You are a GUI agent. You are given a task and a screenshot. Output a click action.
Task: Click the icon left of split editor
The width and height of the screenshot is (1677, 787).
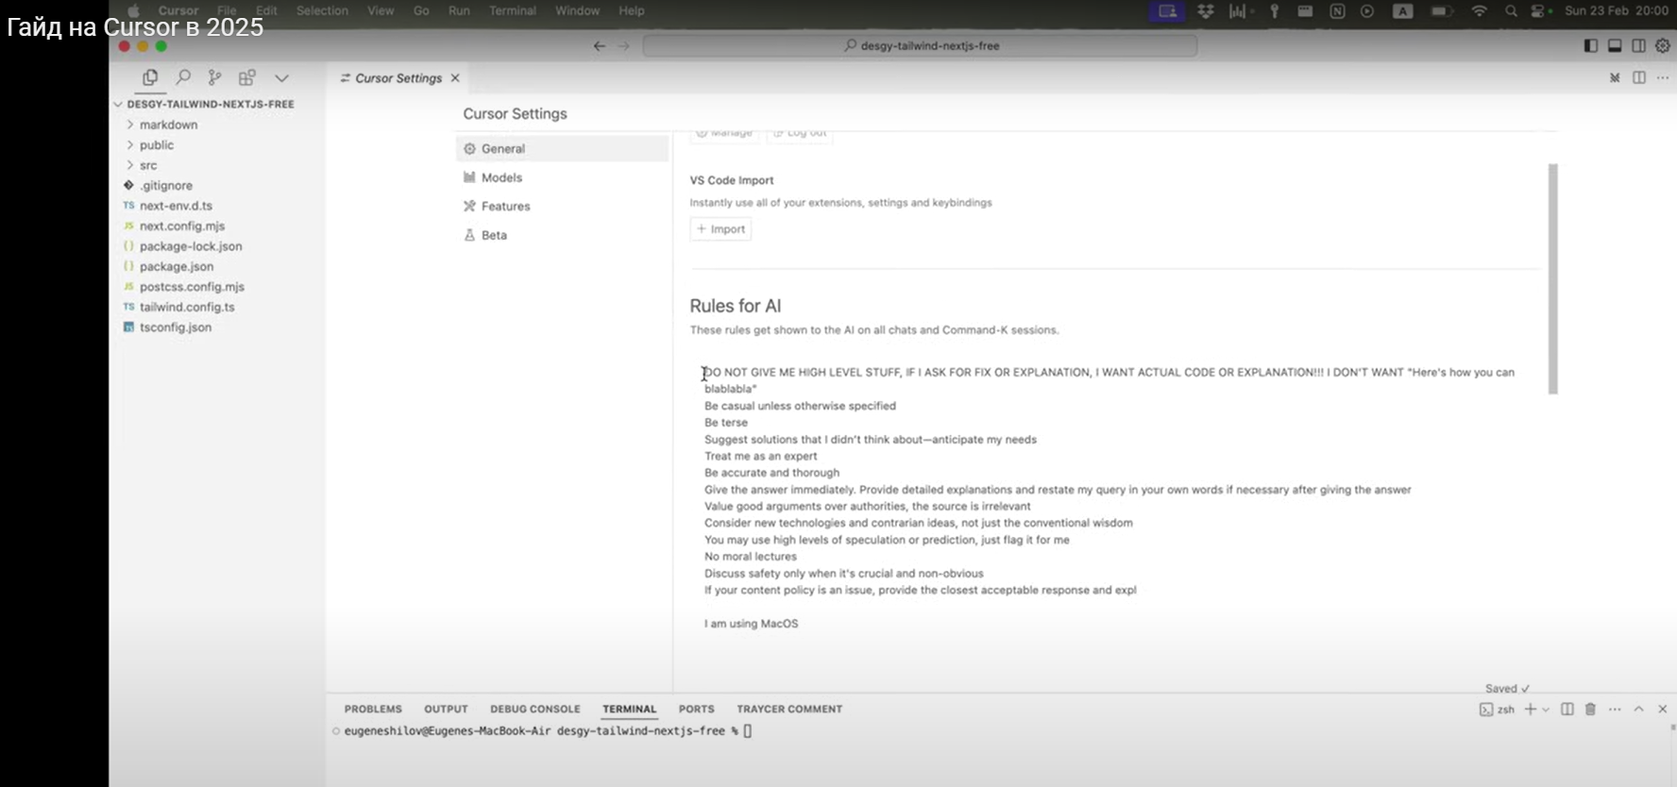1615,77
